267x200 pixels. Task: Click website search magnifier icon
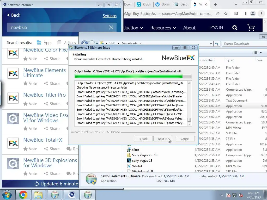(235, 28)
